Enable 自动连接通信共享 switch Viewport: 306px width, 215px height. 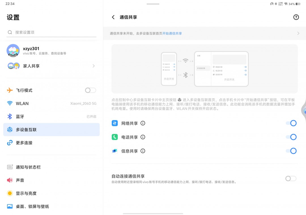pos(290,178)
